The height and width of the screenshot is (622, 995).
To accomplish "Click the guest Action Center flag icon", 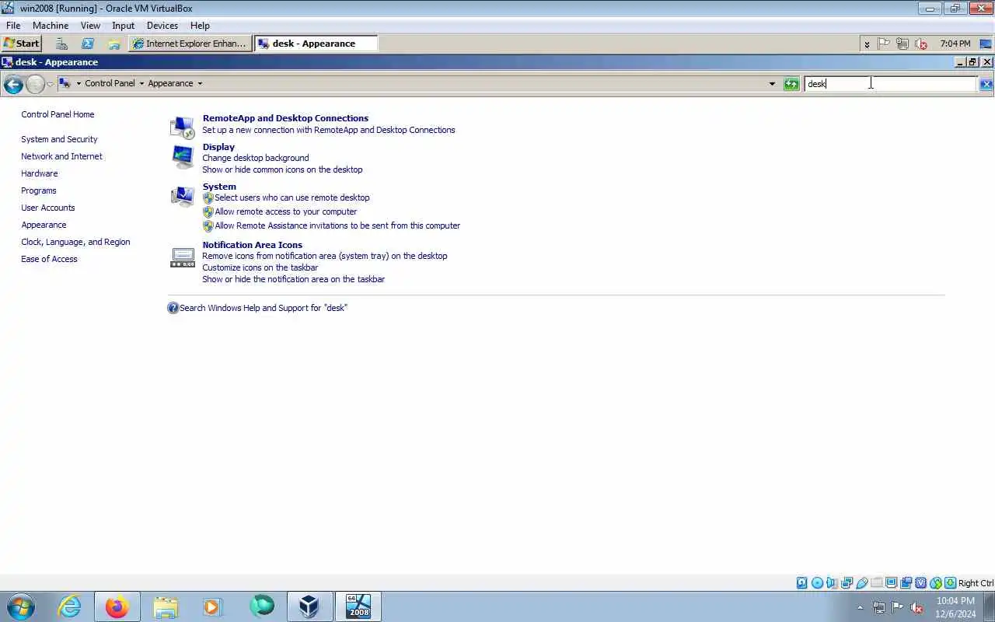I will (884, 44).
